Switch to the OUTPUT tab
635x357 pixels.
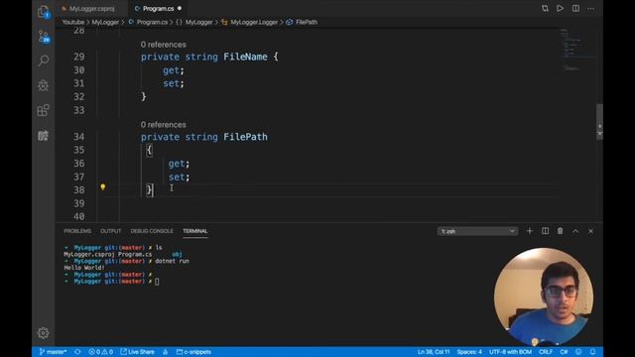[x=110, y=231]
